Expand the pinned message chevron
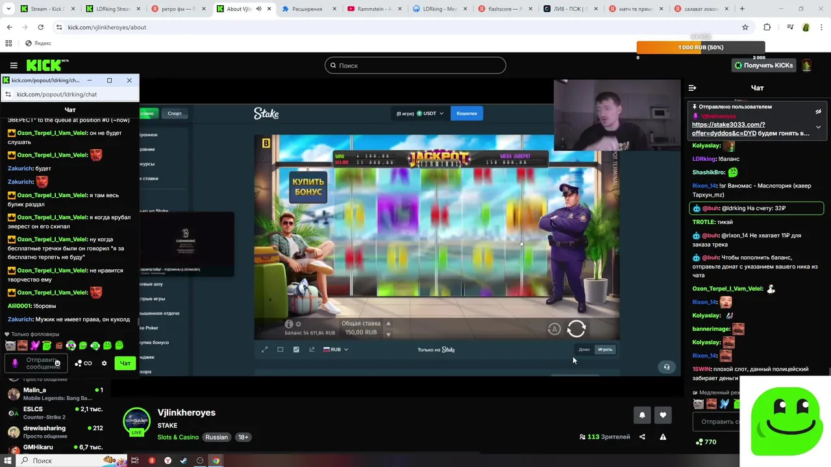This screenshot has width=831, height=467. coord(818,127)
